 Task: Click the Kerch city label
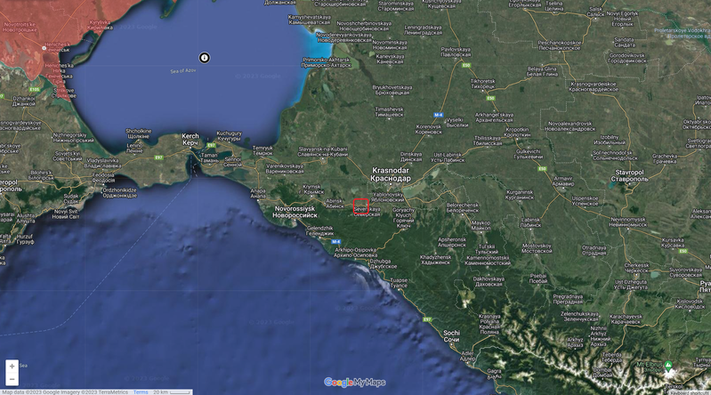[x=190, y=139]
